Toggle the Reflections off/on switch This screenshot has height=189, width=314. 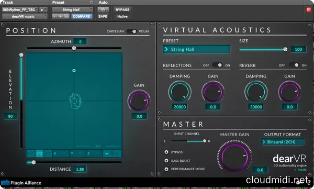coord(217,65)
